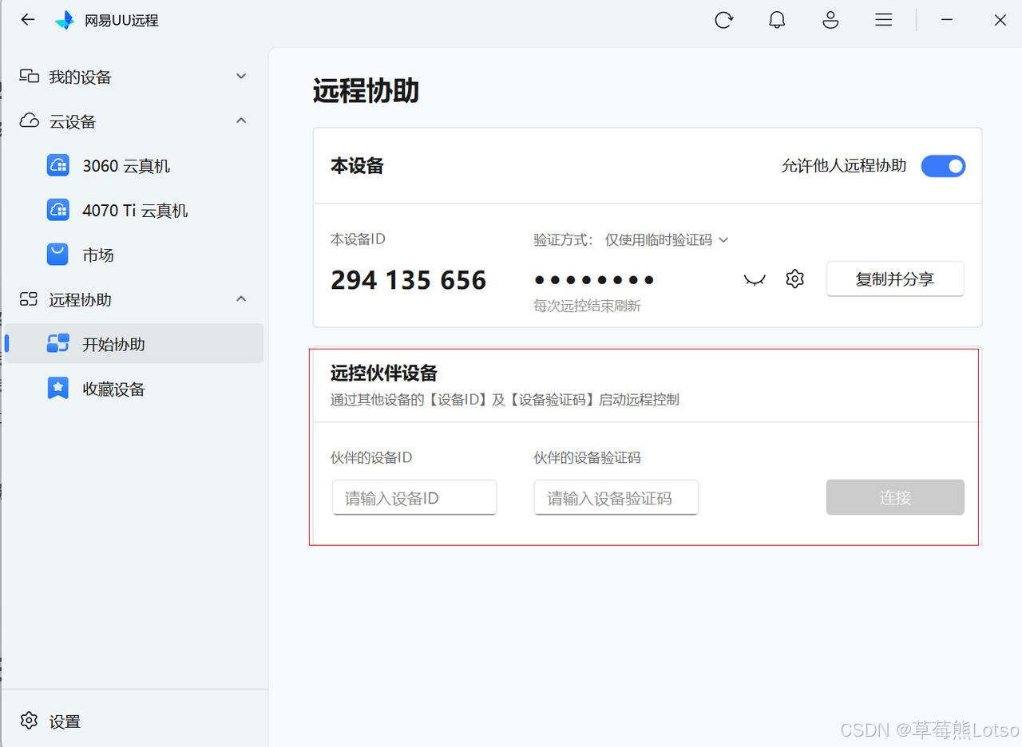
Task: Open the user account icon
Action: click(x=830, y=20)
